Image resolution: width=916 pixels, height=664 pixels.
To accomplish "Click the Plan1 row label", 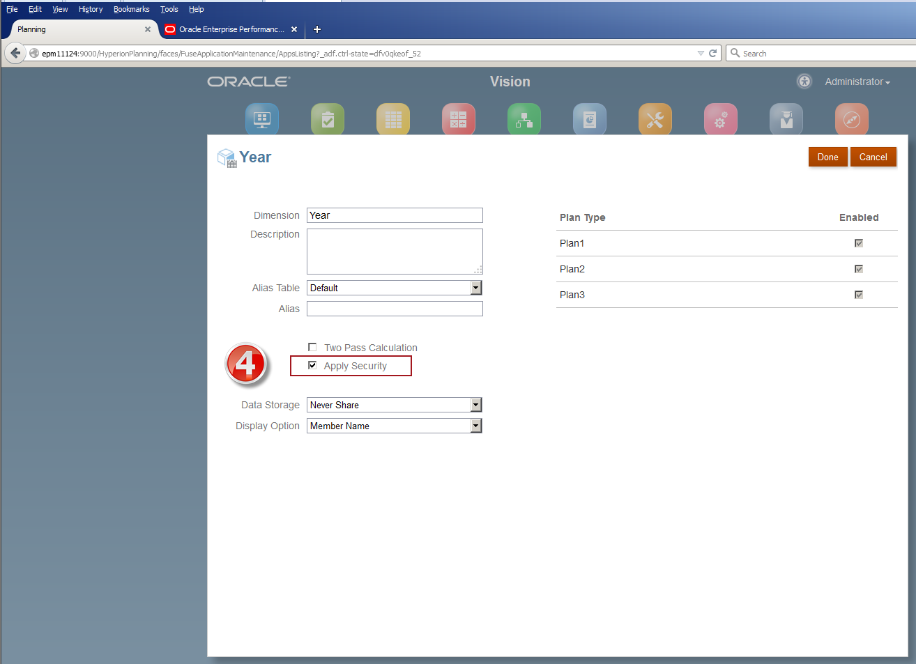I will click(572, 243).
